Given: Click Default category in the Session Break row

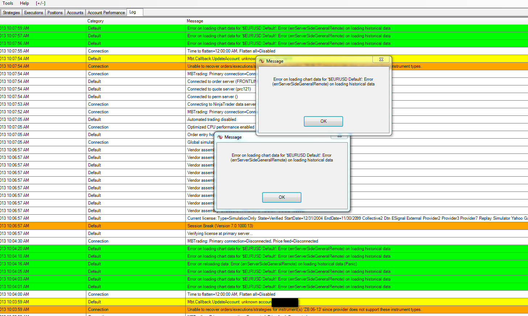Looking at the screenshot, I should pyautogui.click(x=94, y=226).
